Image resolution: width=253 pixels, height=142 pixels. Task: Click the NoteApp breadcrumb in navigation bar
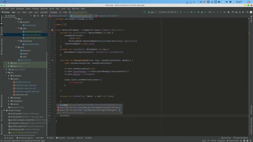point(6,12)
